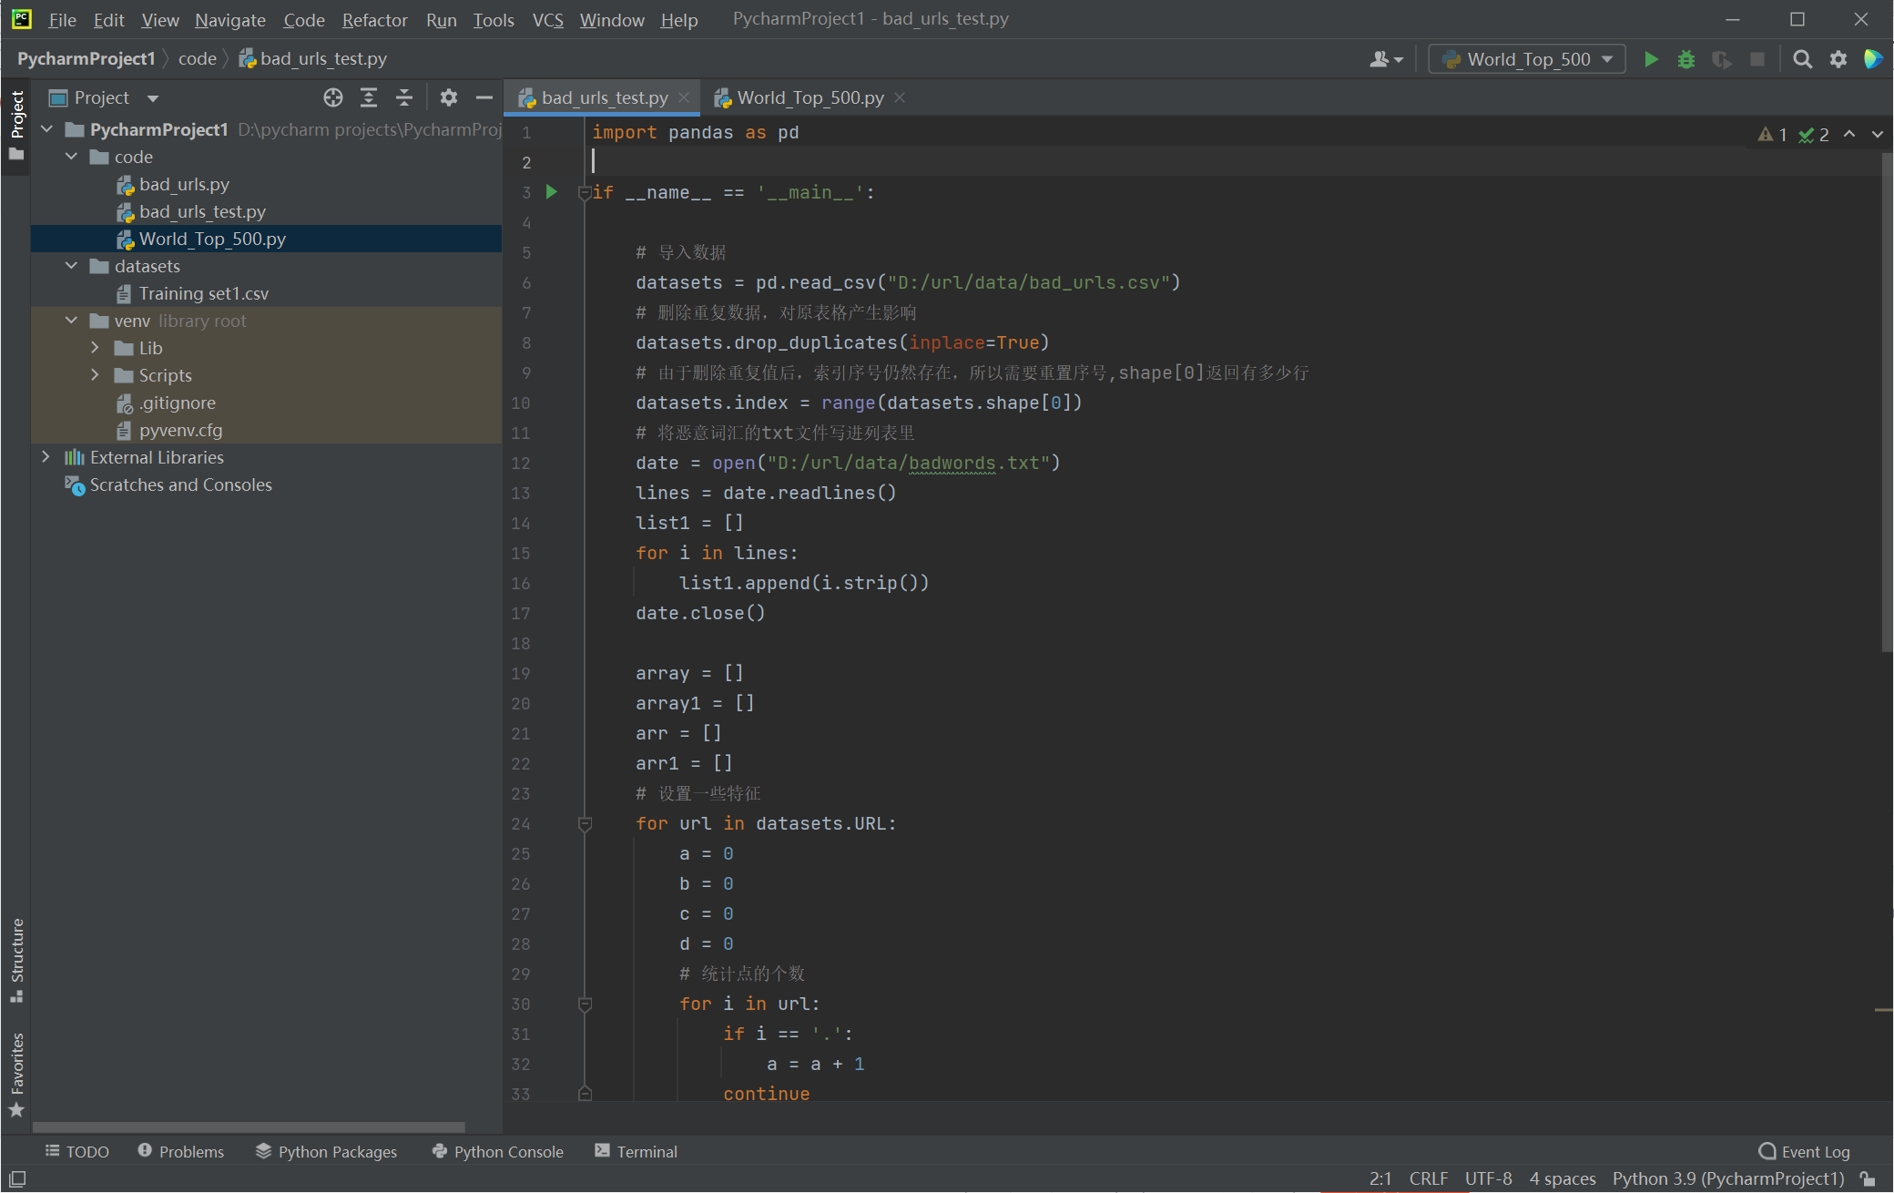This screenshot has height=1193, width=1894.
Task: Open Project panel options gear
Action: coord(448,97)
